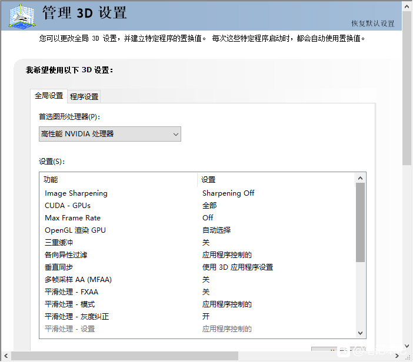The height and width of the screenshot is (362, 413).
Task: Click settings list scroll down arrow
Action: [360, 333]
